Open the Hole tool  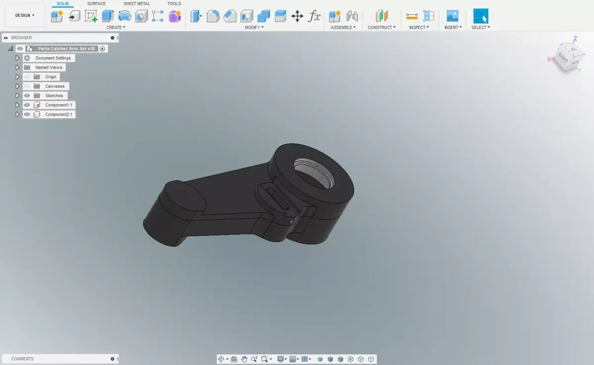coord(141,16)
